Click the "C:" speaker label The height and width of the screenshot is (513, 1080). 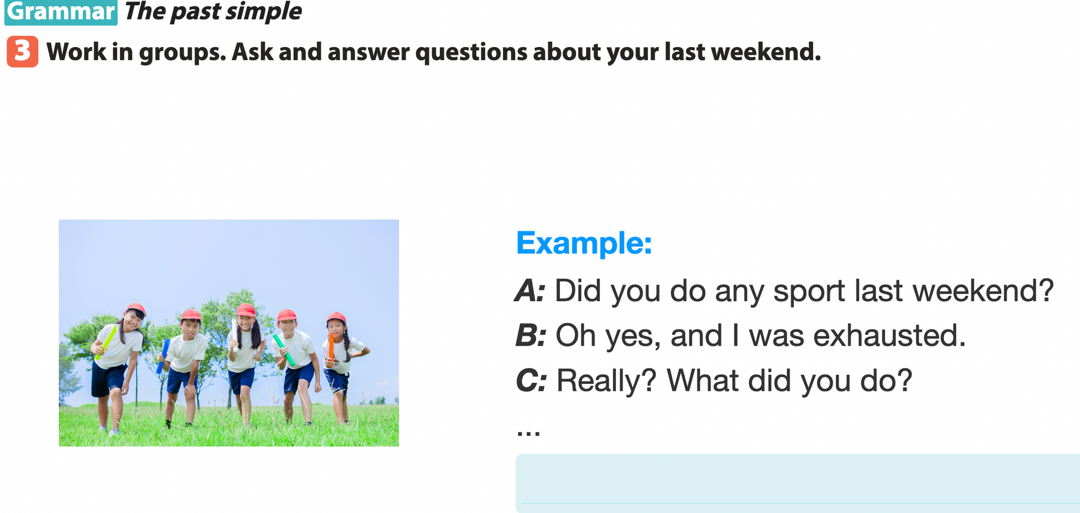click(x=531, y=381)
